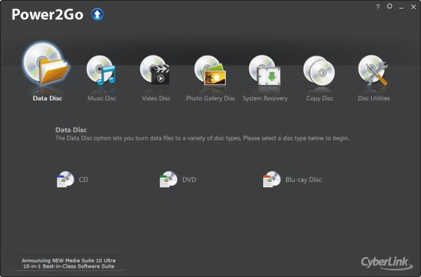Open the Media Suite 10 Ultra announcement
Screen dimensions: 421x277
coord(68,264)
